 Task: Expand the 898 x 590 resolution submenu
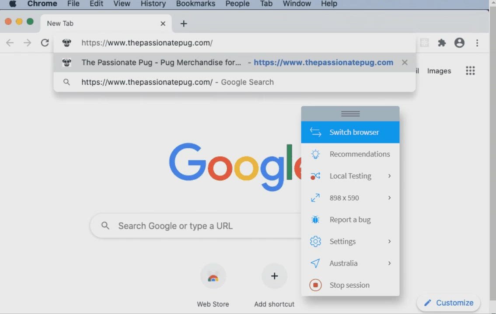point(350,198)
